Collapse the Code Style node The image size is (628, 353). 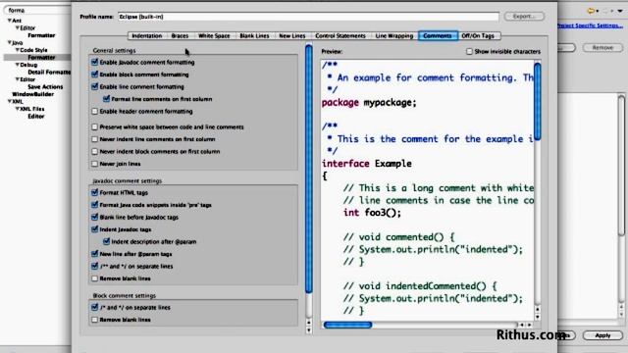pos(18,50)
